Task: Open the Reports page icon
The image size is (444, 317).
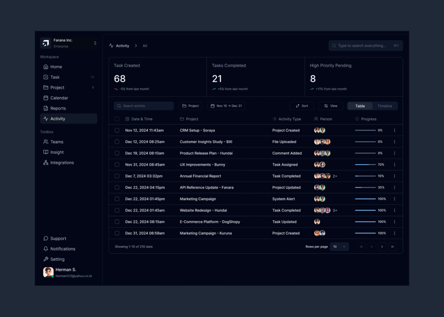Action: pos(46,108)
